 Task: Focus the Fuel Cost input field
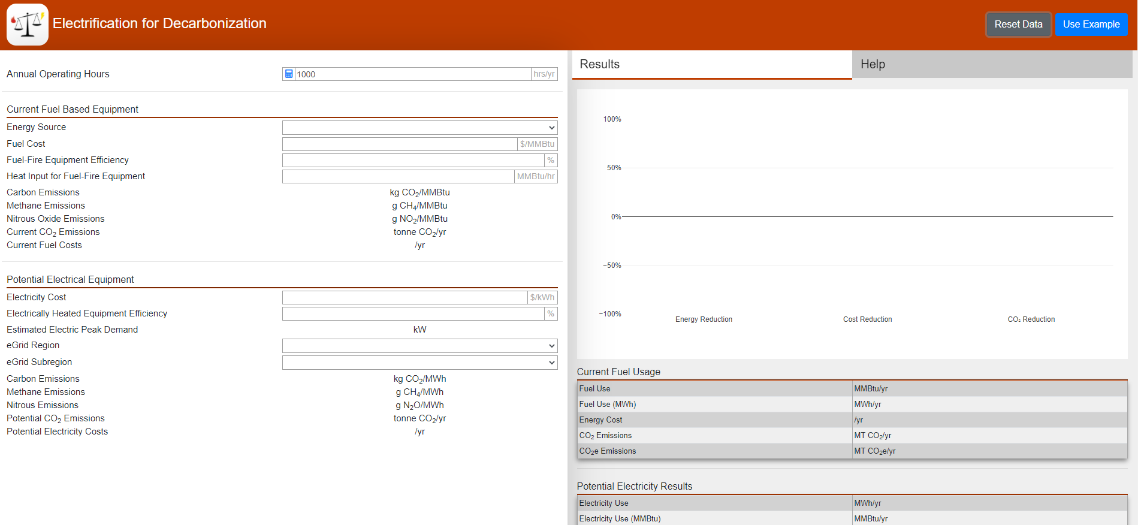pyautogui.click(x=400, y=144)
